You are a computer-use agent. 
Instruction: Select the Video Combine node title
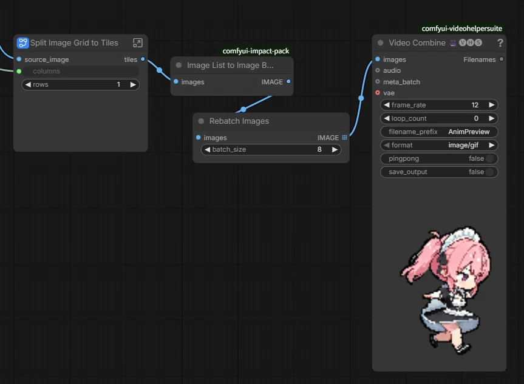pos(417,42)
